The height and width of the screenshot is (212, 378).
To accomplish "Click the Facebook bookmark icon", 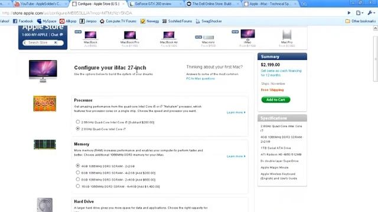I will coord(15,21).
